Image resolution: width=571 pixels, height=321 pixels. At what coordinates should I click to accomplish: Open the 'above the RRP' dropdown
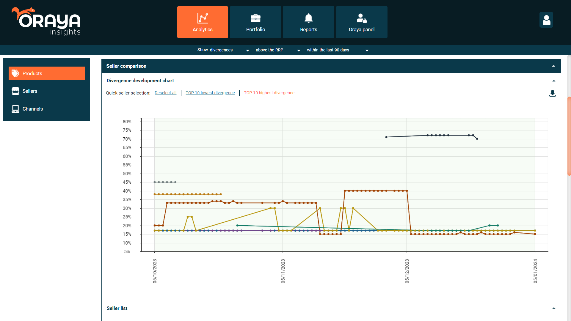coord(298,50)
